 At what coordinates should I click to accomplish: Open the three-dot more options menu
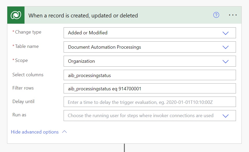[233, 15]
